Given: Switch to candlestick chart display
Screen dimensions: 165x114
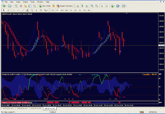Looking at the screenshot, I should (x=82, y=6).
